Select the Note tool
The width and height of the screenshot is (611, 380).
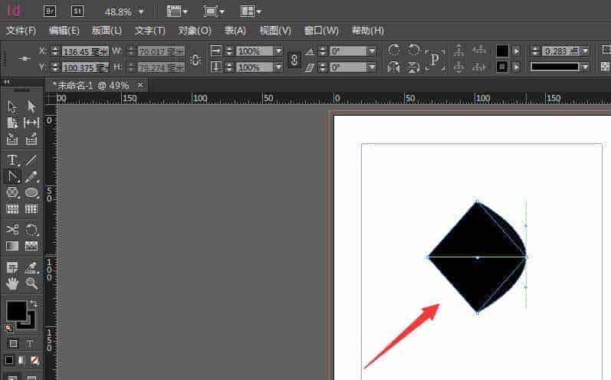(12, 267)
